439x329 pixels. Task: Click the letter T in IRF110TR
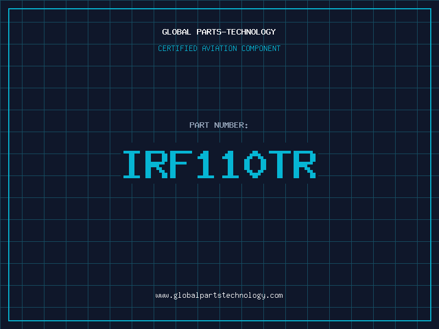(280, 164)
